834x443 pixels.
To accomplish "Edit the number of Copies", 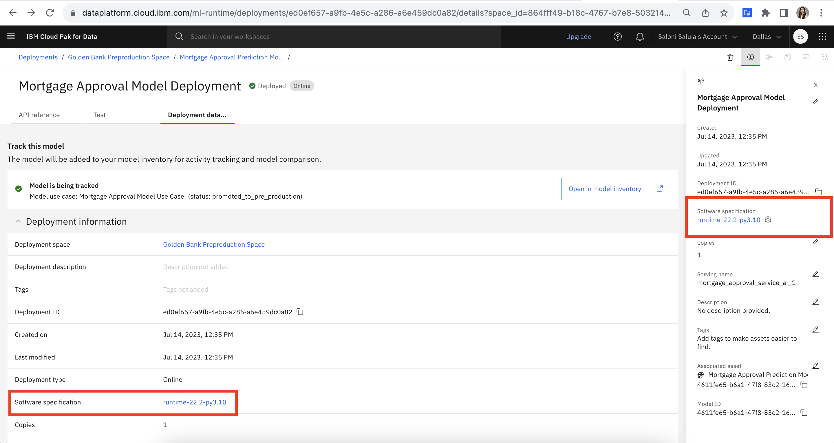I will (x=815, y=242).
